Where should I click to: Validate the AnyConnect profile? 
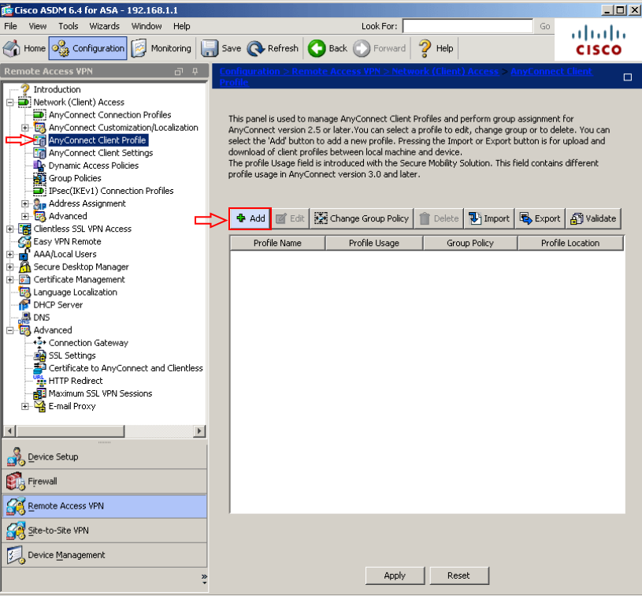(x=593, y=218)
